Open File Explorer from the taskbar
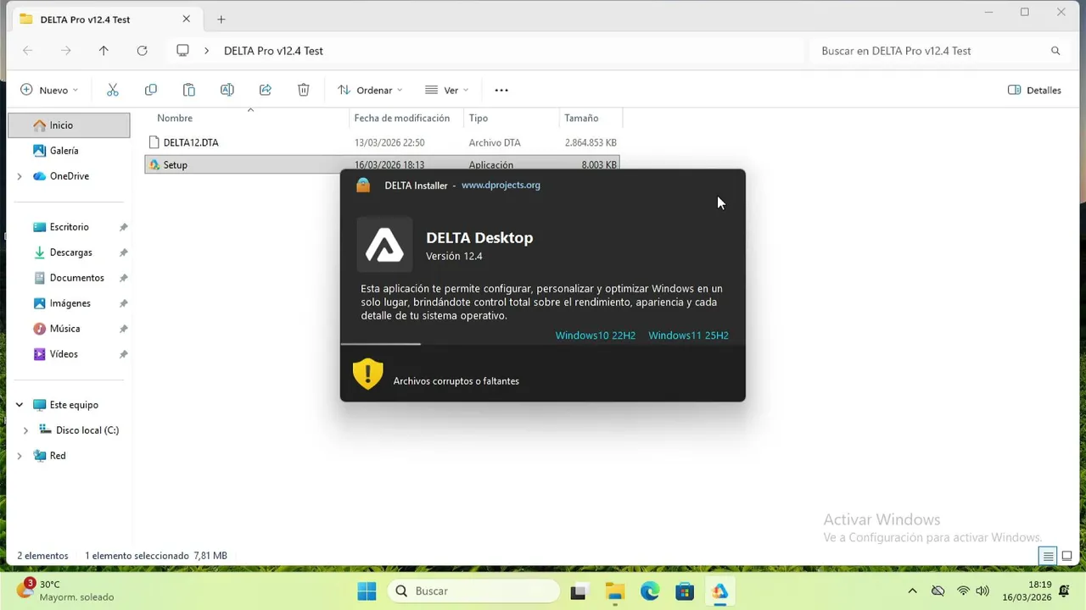 [x=614, y=591]
